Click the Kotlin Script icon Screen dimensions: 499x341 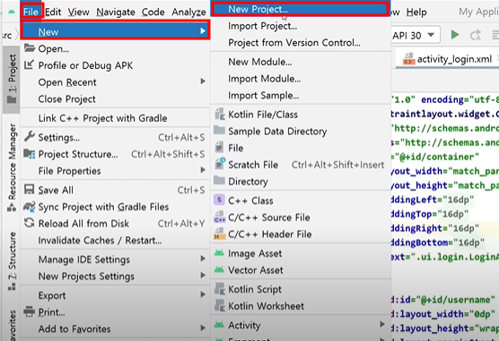[x=220, y=289]
